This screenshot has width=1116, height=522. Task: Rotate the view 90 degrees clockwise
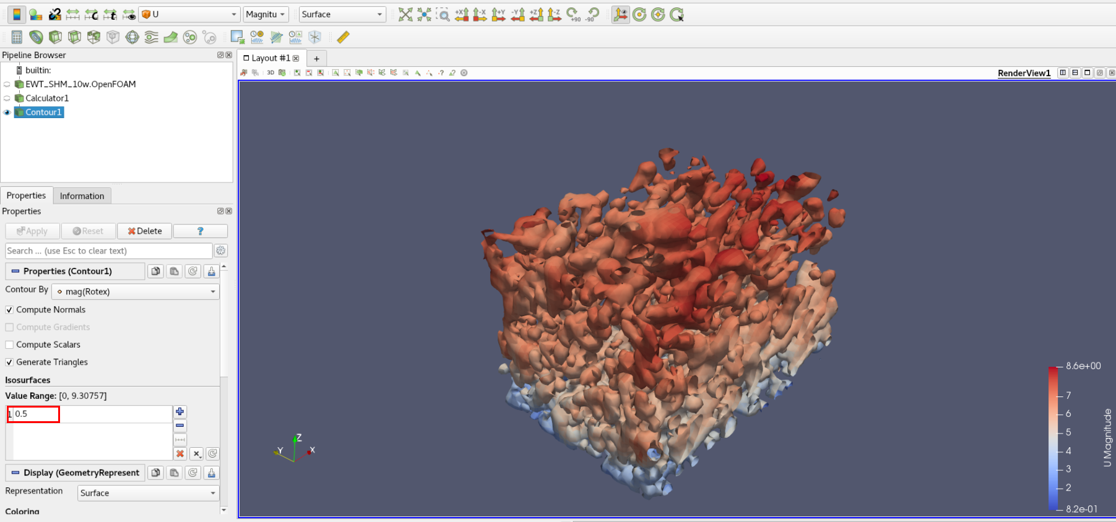click(x=574, y=15)
